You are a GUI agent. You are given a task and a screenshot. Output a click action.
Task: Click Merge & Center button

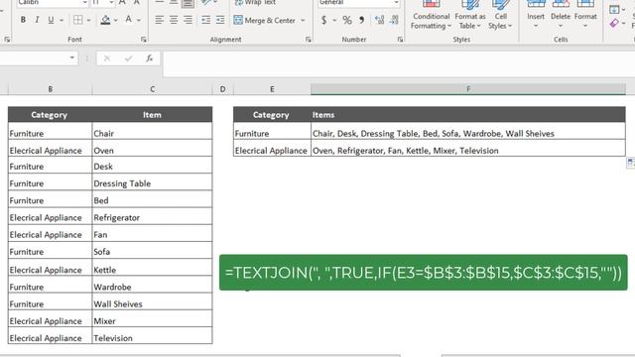click(x=265, y=20)
